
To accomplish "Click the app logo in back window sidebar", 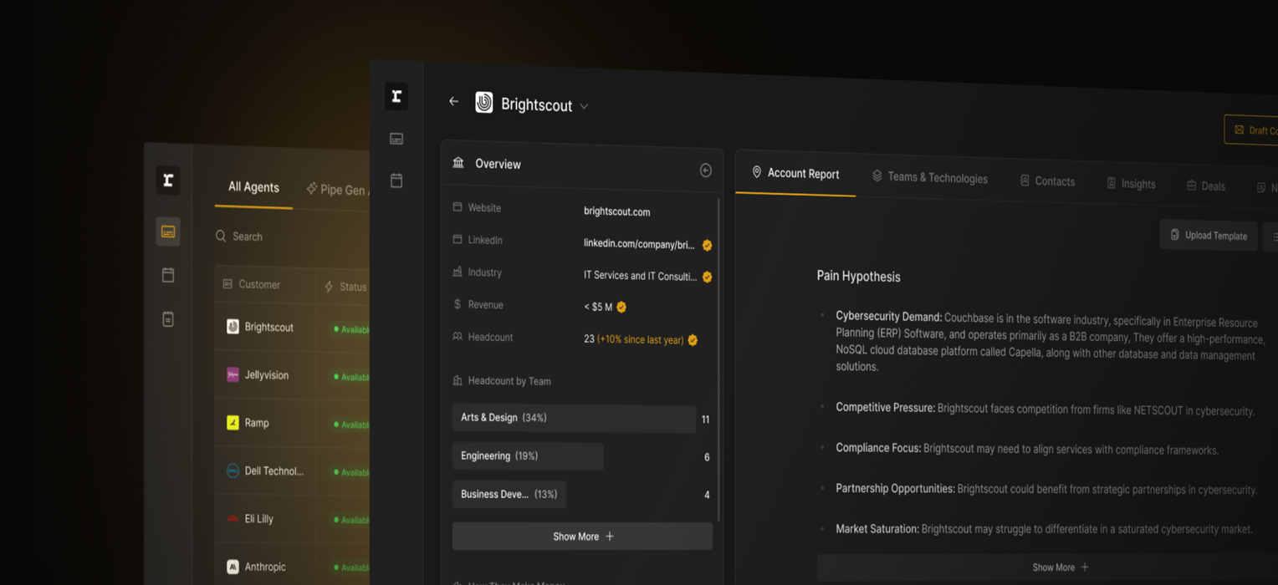I will point(168,181).
